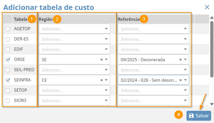Viewport: 214px width, 123px height.
Task: Open the Região dropdown for EDIF
Action: tap(74, 49)
